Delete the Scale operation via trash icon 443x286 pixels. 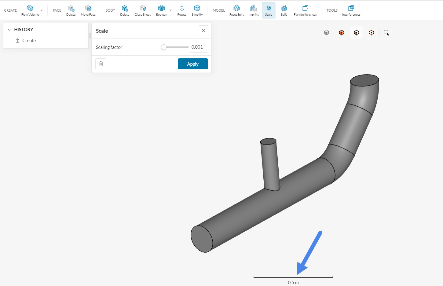point(101,64)
